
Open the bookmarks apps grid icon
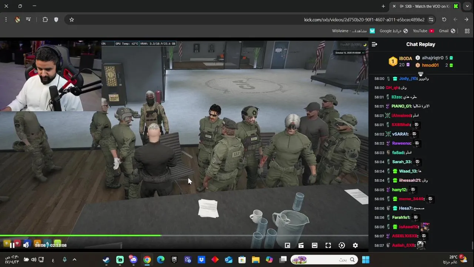[467, 31]
